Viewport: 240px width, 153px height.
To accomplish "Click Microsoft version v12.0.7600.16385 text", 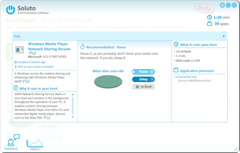I will pos(48,57).
